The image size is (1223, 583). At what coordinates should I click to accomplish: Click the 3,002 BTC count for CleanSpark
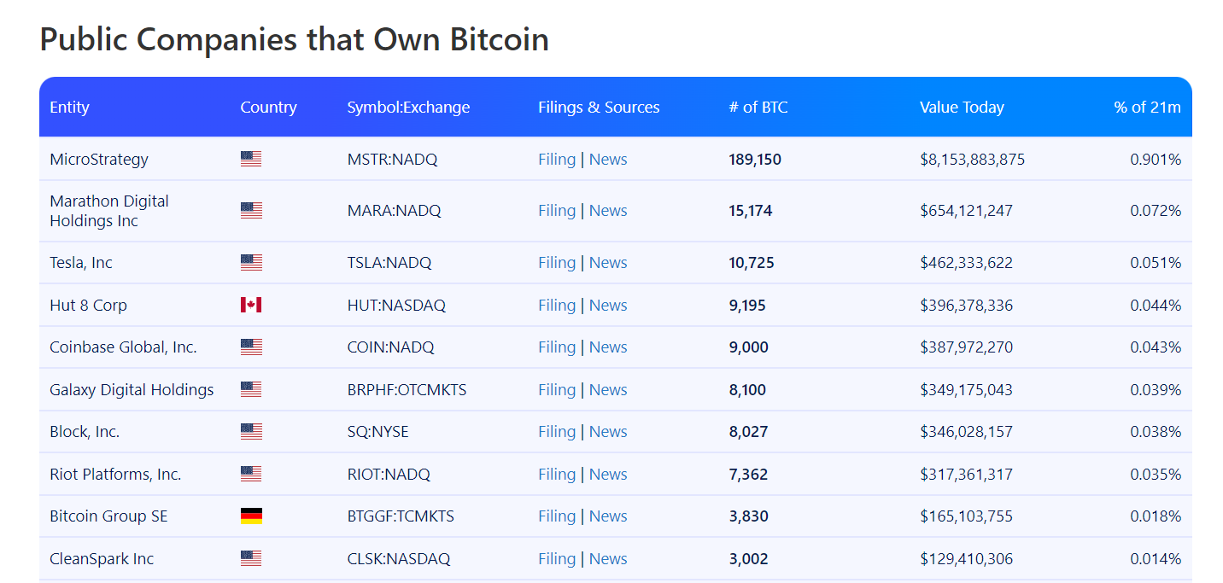tap(748, 559)
